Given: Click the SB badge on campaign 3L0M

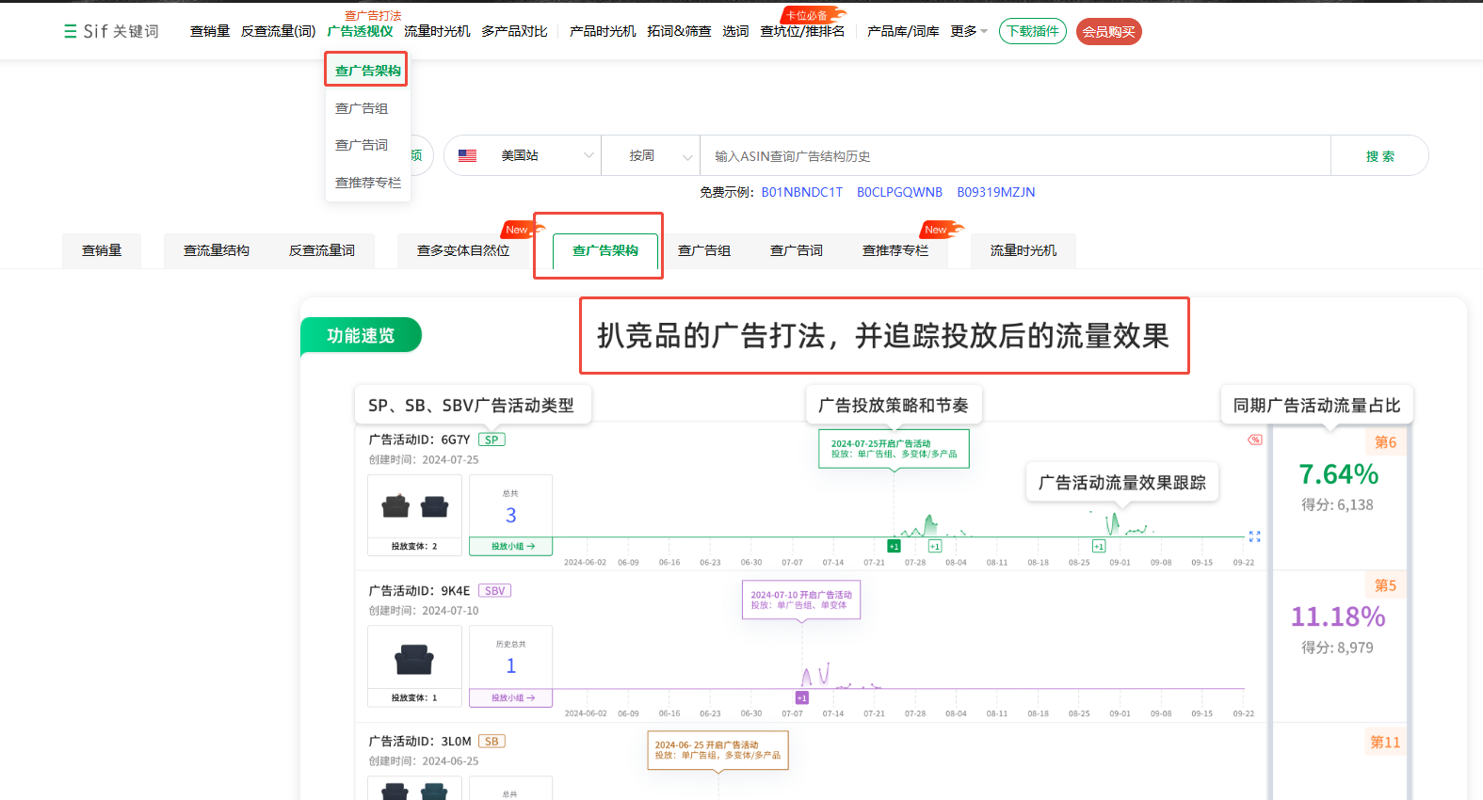Looking at the screenshot, I should coord(492,742).
